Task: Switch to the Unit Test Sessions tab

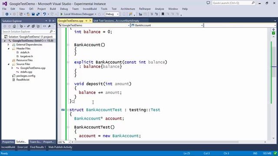Action: pyautogui.click(x=116, y=21)
